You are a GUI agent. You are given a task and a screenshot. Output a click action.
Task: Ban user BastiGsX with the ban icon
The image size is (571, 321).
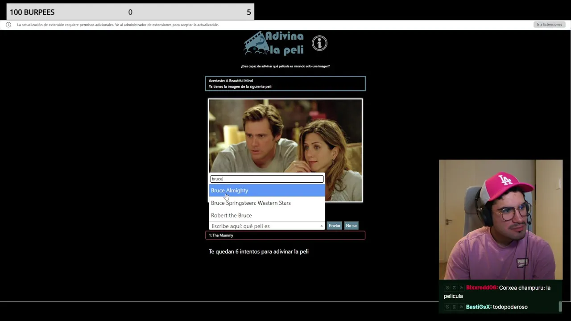click(447, 307)
